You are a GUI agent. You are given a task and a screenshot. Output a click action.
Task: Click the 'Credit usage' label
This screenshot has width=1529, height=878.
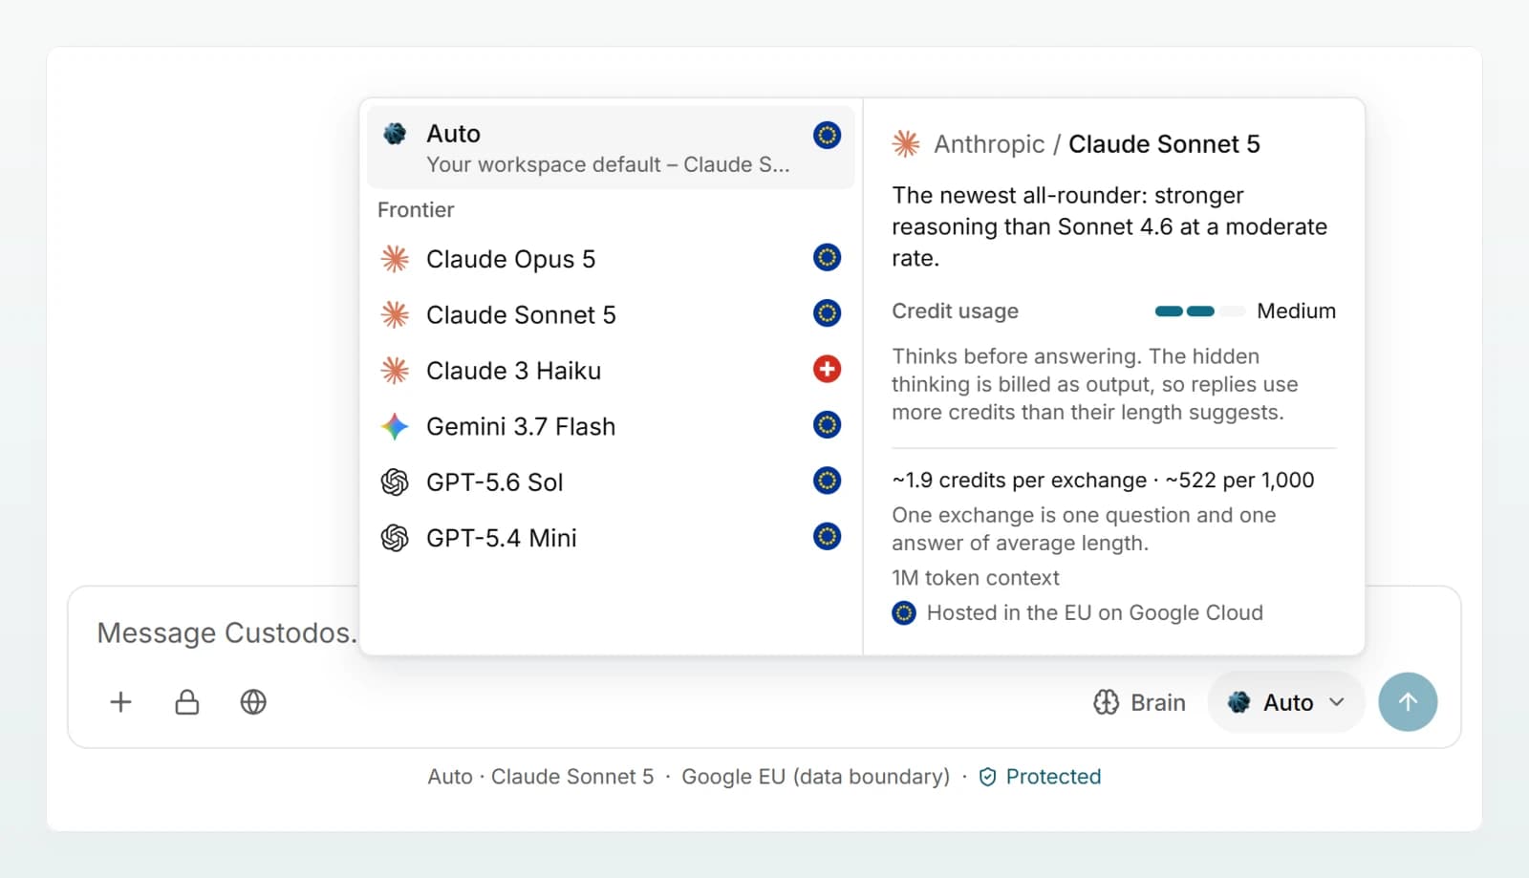(x=955, y=311)
